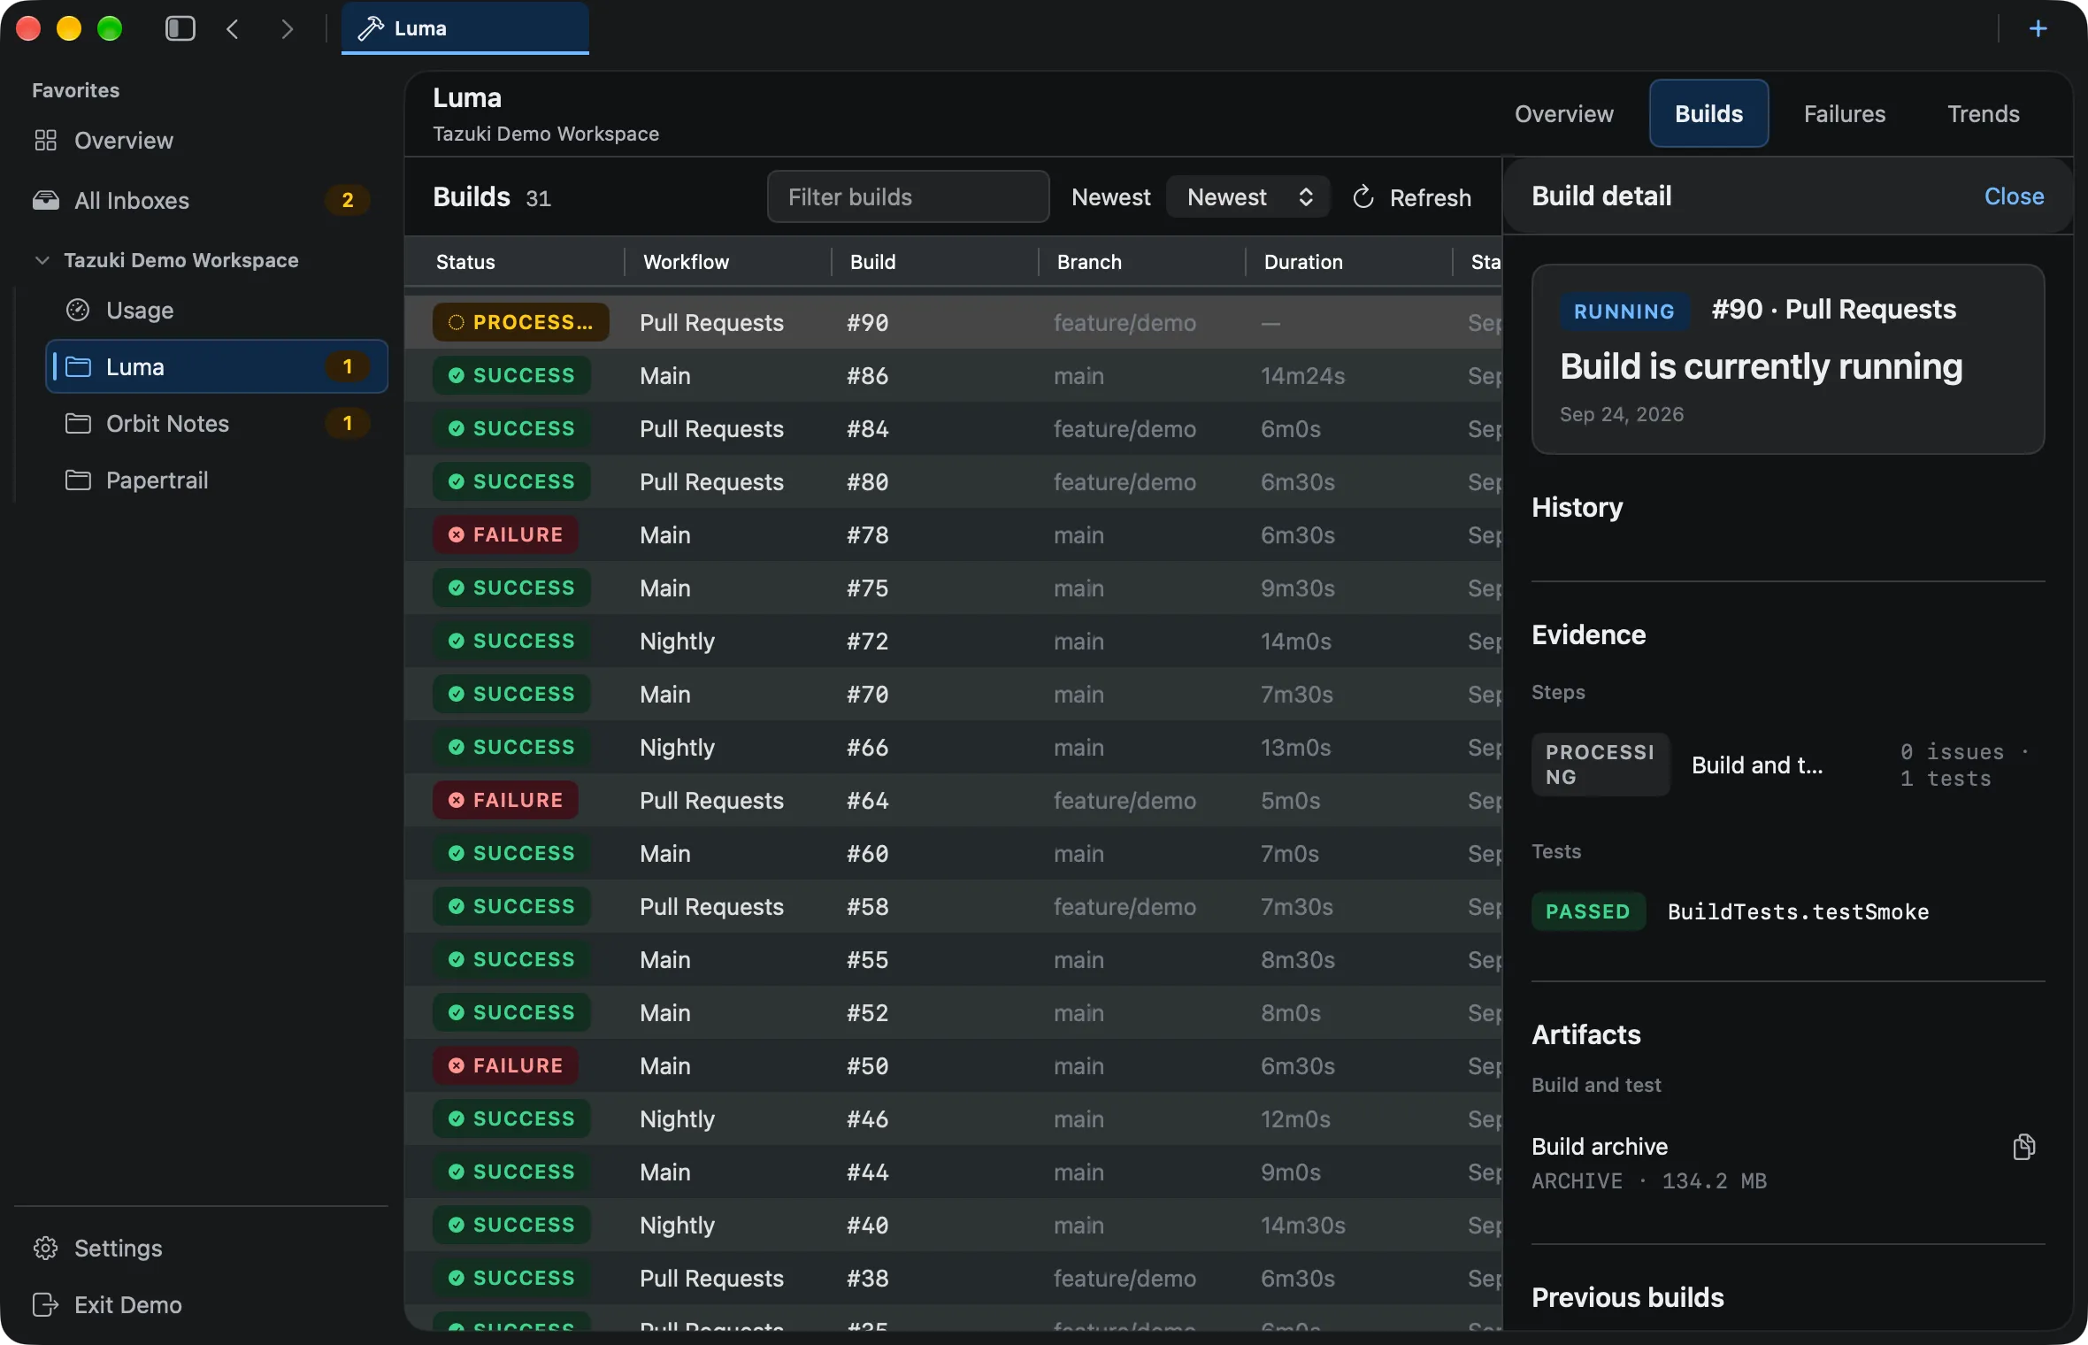Click the Overview grid icon in sidebar

pyautogui.click(x=45, y=141)
